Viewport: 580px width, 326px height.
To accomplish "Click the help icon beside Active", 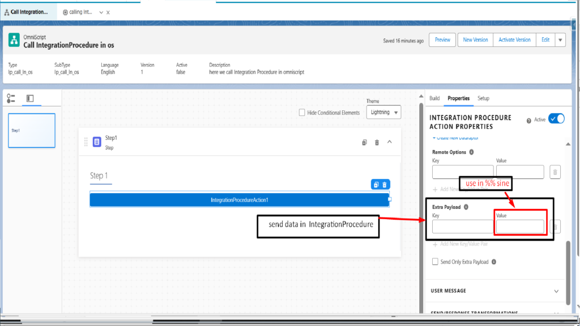I will tap(529, 121).
